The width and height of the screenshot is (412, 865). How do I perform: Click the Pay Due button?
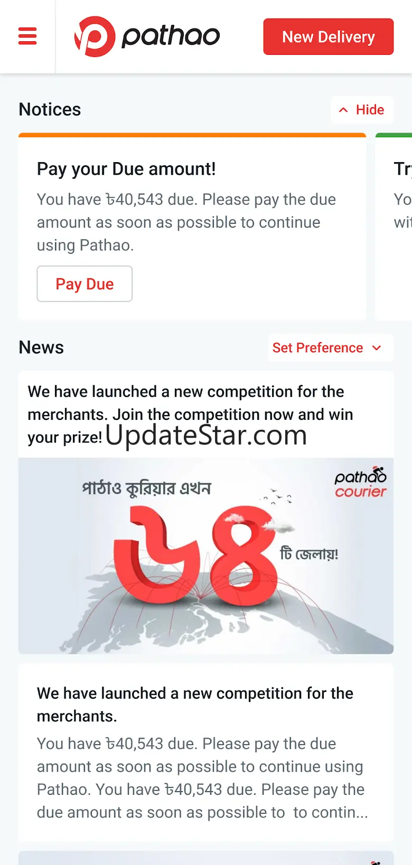[85, 284]
